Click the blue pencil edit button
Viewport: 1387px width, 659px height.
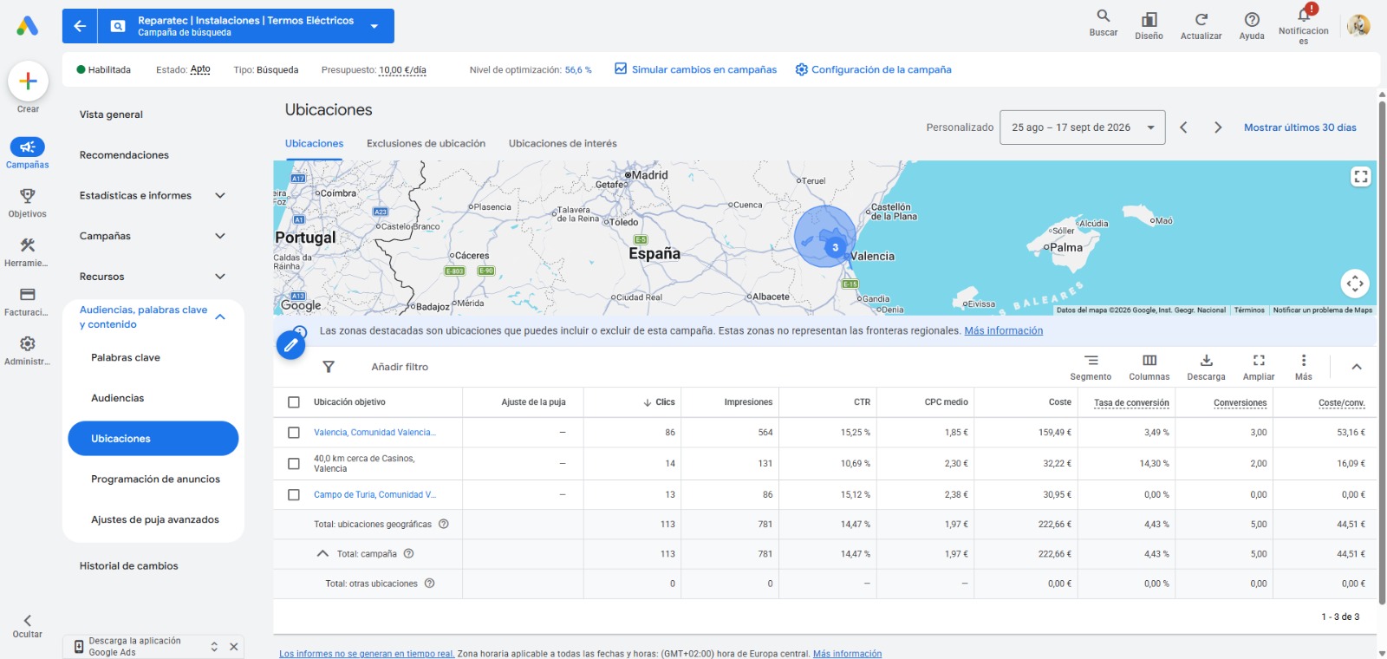point(291,345)
